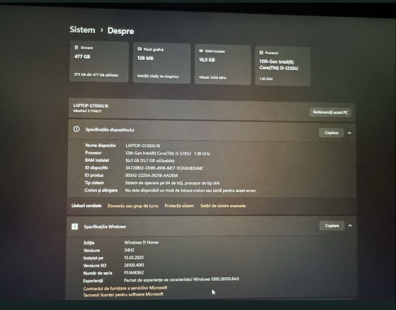Click the ID produs value 00342-22254-26218-AAOEM
Viewport: 396px width, 310px height.
coord(151,175)
